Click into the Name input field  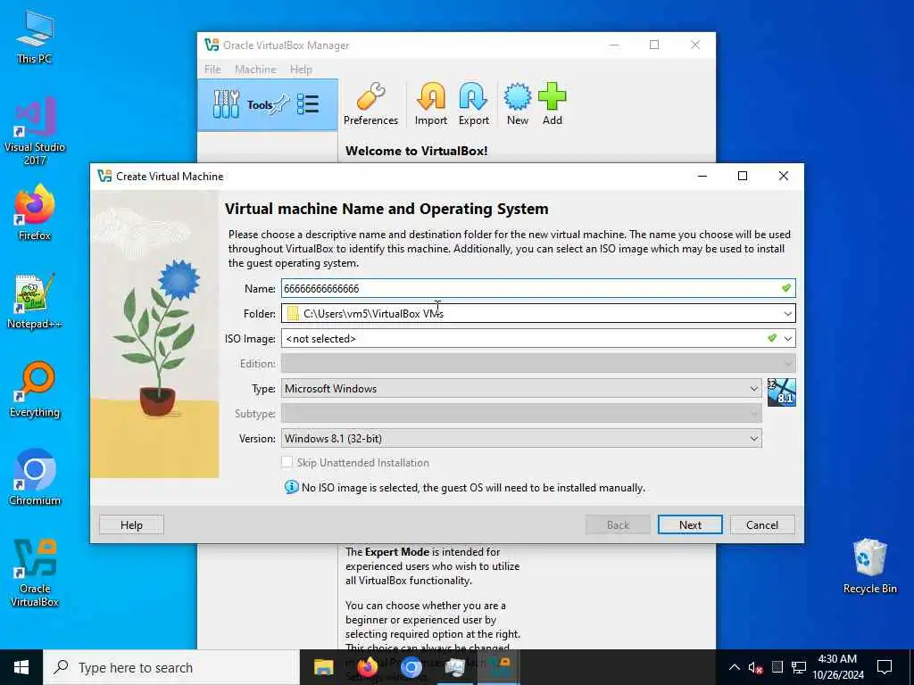coord(538,288)
